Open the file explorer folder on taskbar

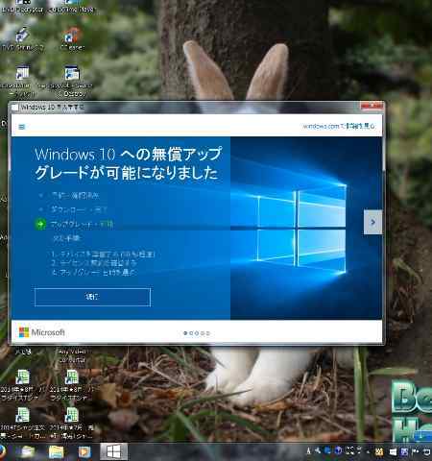(56, 452)
